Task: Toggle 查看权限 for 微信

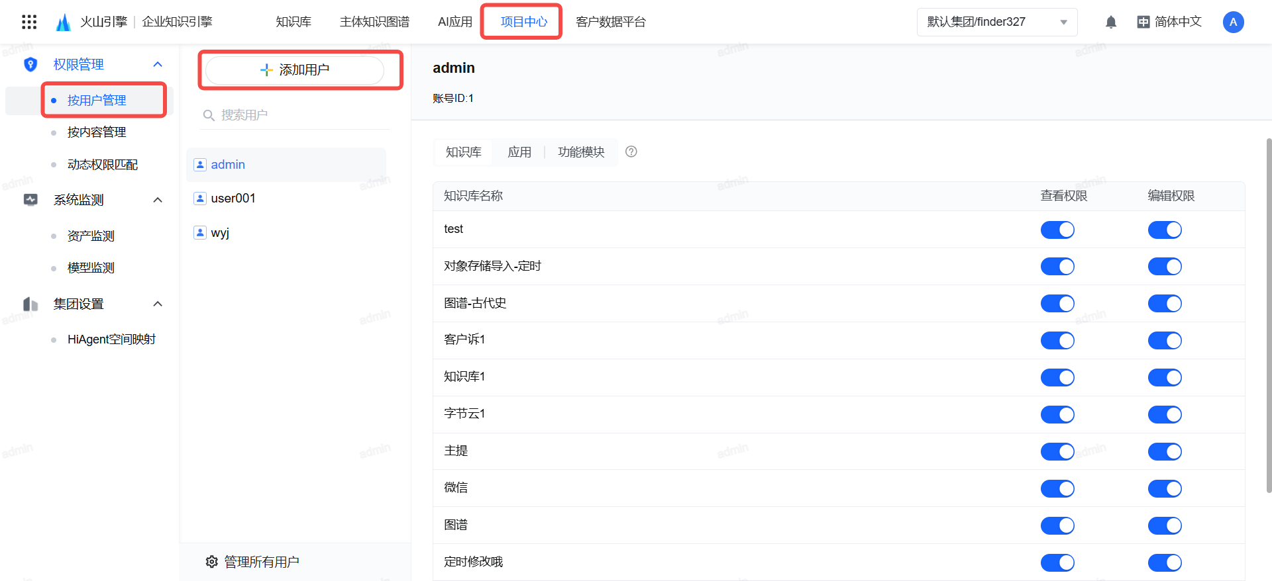Action: pyautogui.click(x=1057, y=489)
